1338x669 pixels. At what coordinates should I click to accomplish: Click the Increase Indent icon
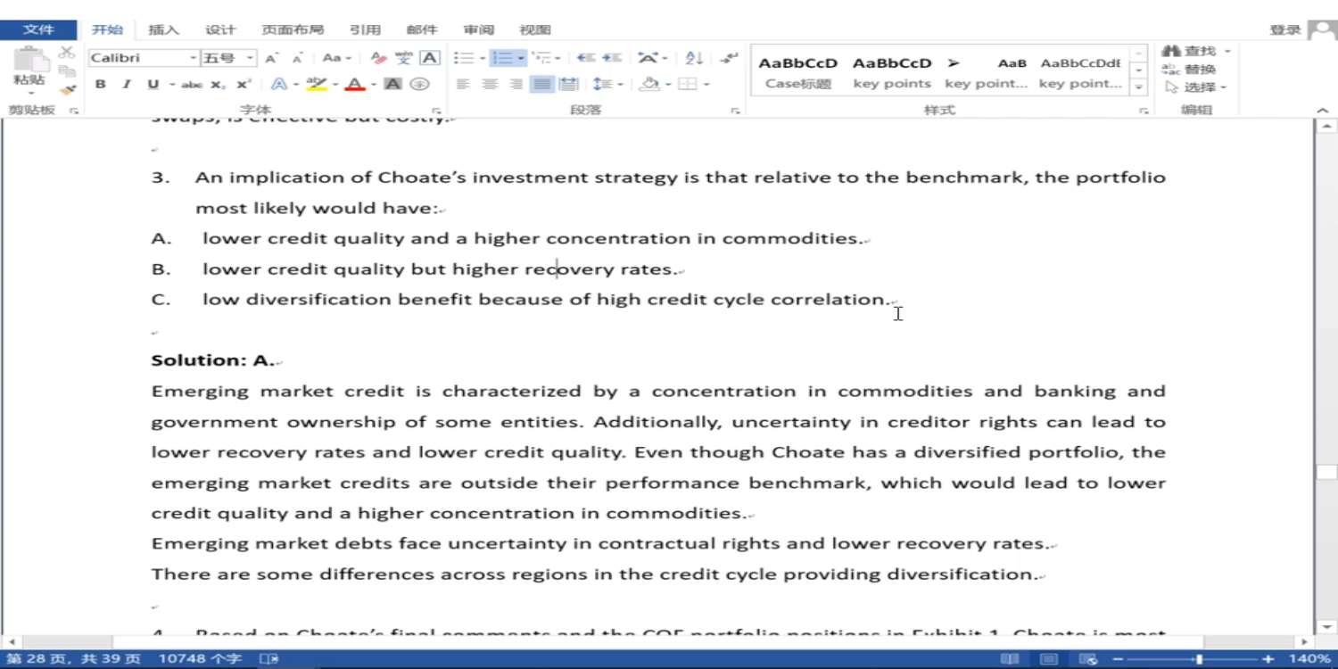coord(612,58)
